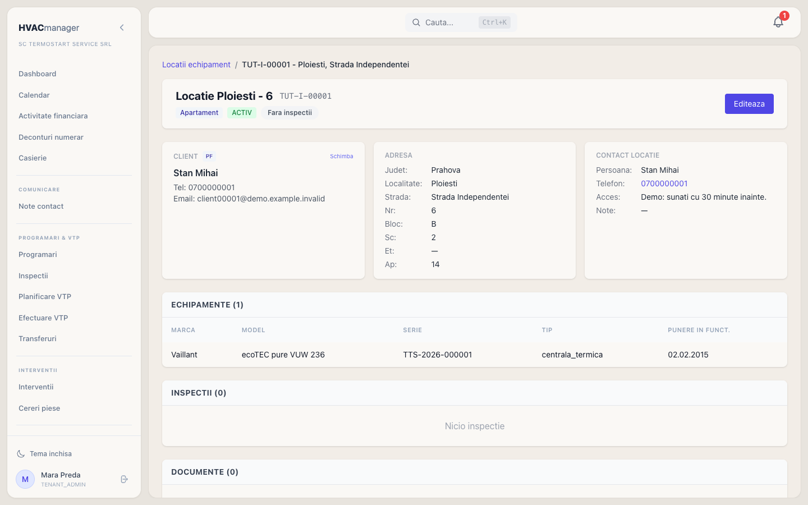The width and height of the screenshot is (808, 505).
Task: Click model ecoTEC pure VUW 236
Action: coord(283,355)
